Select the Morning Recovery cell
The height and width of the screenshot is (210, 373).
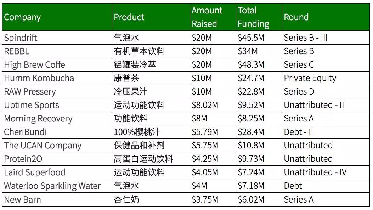pyautogui.click(x=57, y=118)
